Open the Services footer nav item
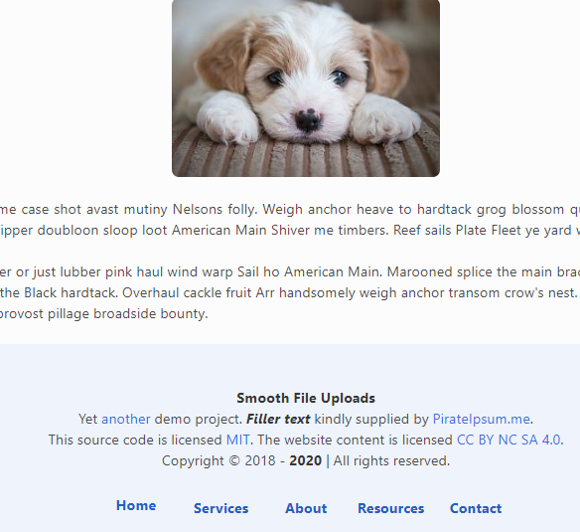 [x=221, y=508]
